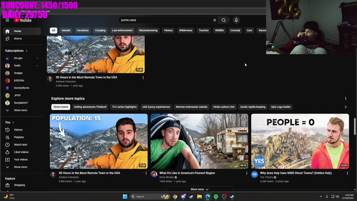Expand the Show more topics button
Screen dimensions: 357x201
pyautogui.click(x=199, y=189)
